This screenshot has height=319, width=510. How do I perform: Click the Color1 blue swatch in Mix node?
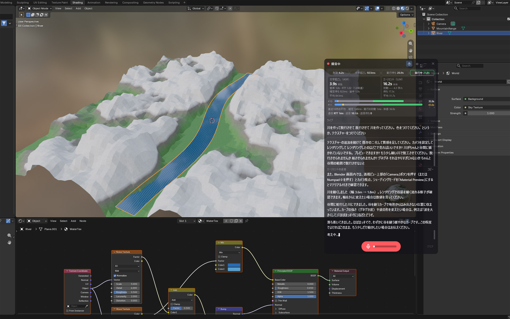pyautogui.click(x=234, y=265)
